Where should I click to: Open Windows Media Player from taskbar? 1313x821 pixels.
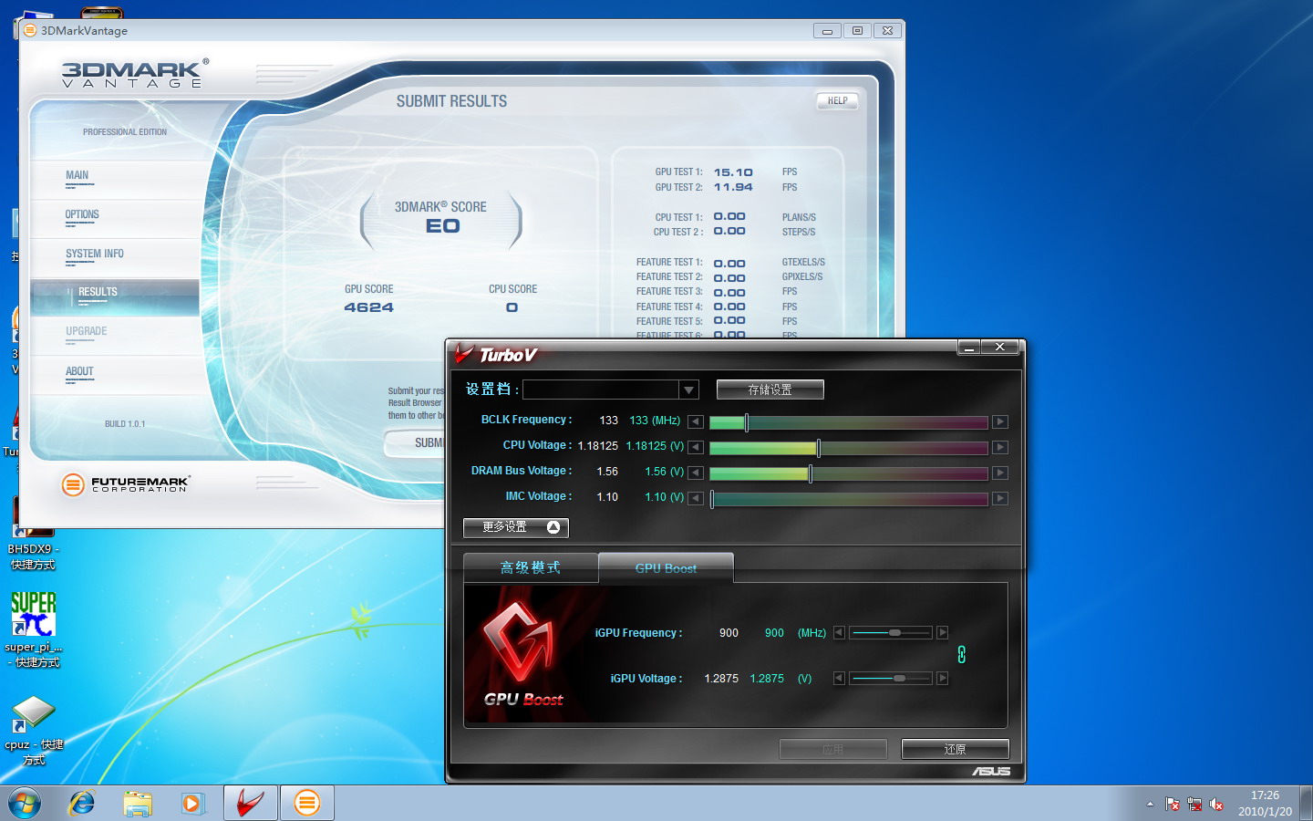(193, 804)
